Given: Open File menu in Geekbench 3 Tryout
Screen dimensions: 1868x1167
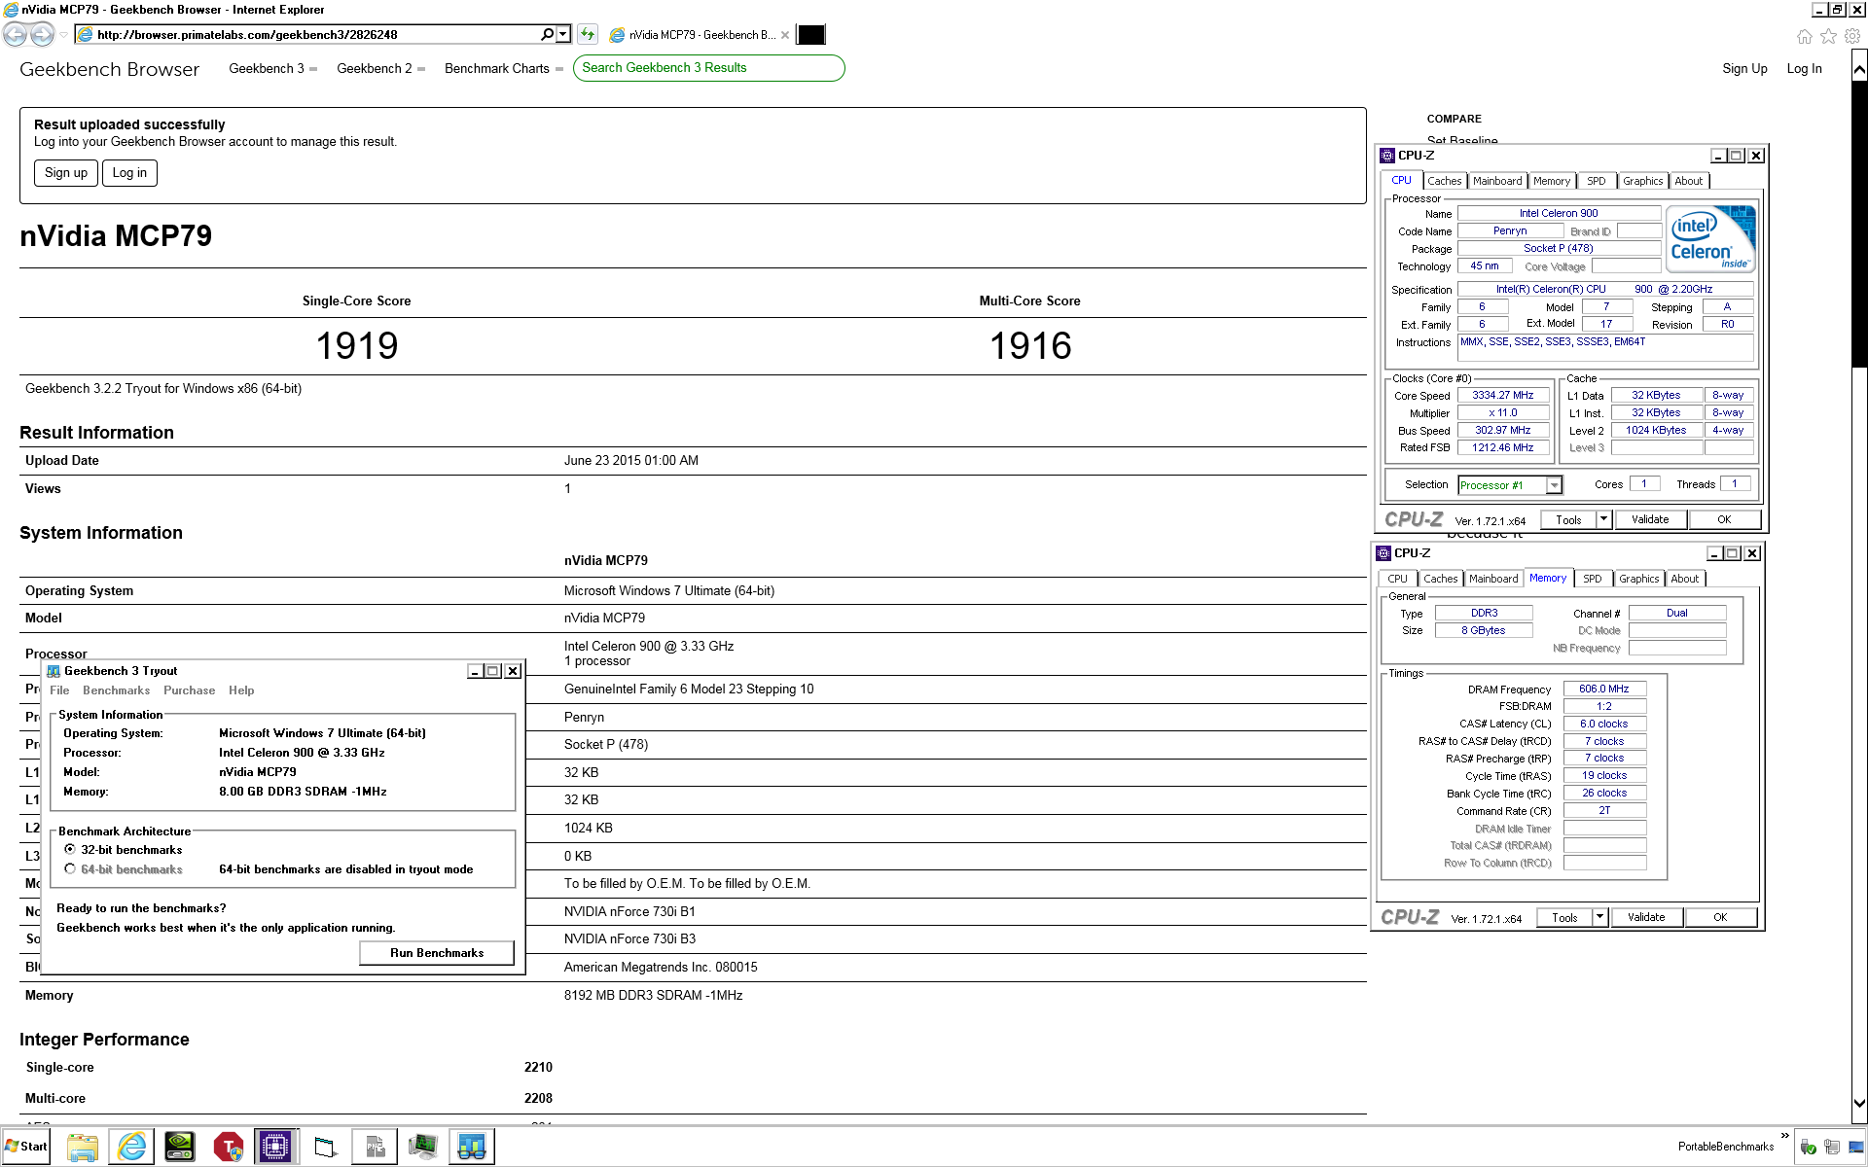Looking at the screenshot, I should (59, 690).
